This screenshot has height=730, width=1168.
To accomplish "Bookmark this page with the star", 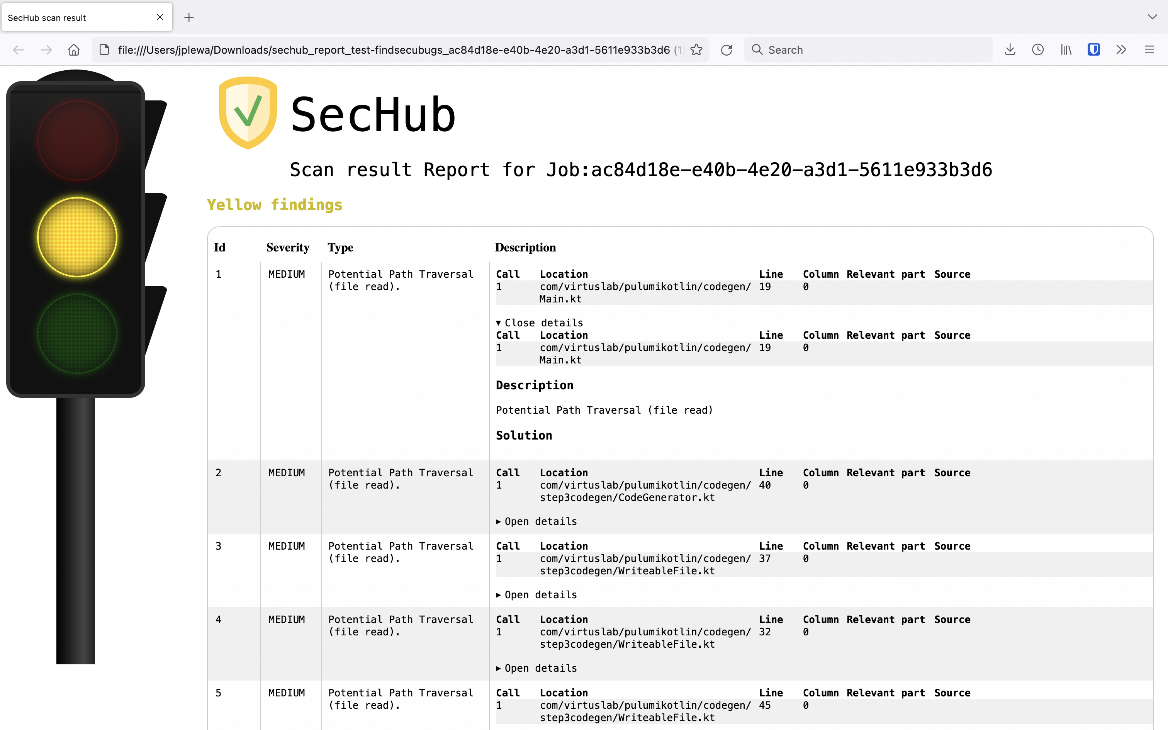I will (696, 50).
